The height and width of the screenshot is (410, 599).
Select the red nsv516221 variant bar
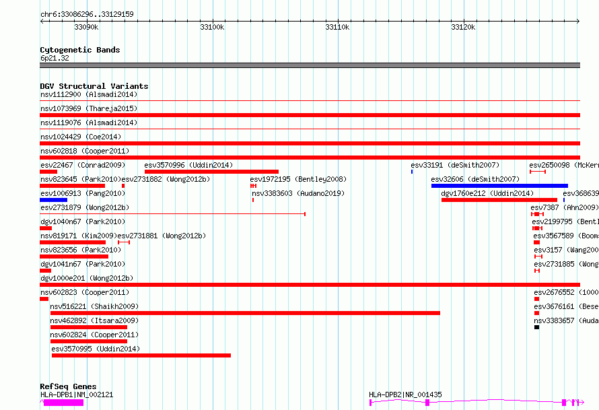pos(245,313)
